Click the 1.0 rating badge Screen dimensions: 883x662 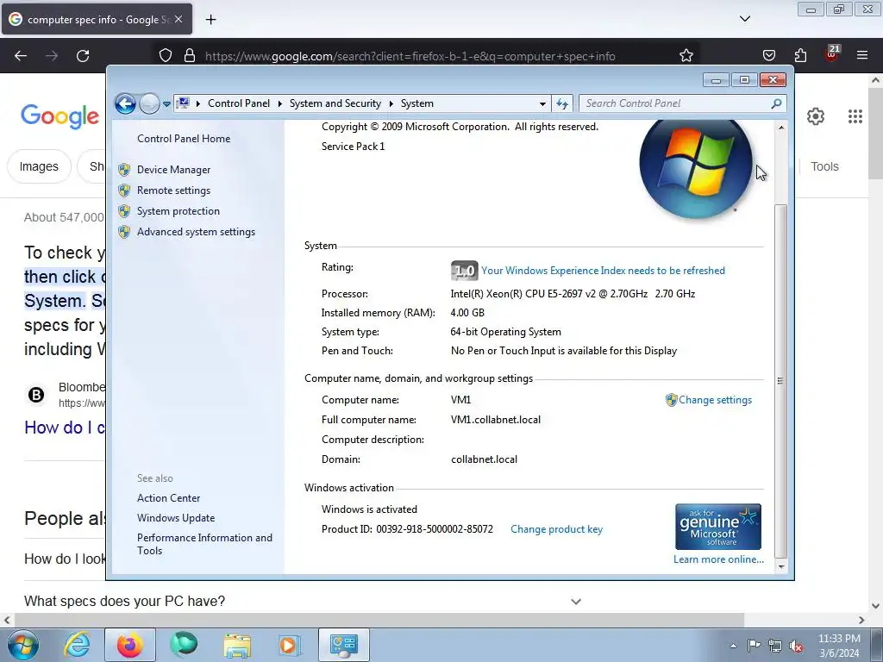point(465,271)
